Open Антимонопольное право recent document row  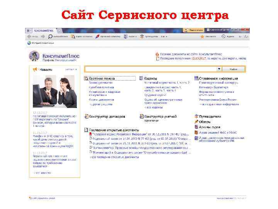click(x=141, y=148)
